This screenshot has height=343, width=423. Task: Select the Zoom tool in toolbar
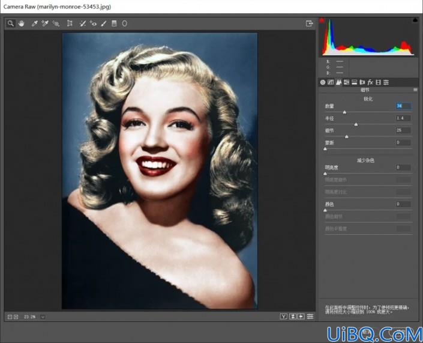click(11, 23)
